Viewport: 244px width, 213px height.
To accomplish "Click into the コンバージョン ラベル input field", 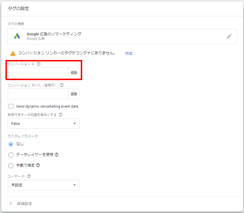I will [38, 94].
